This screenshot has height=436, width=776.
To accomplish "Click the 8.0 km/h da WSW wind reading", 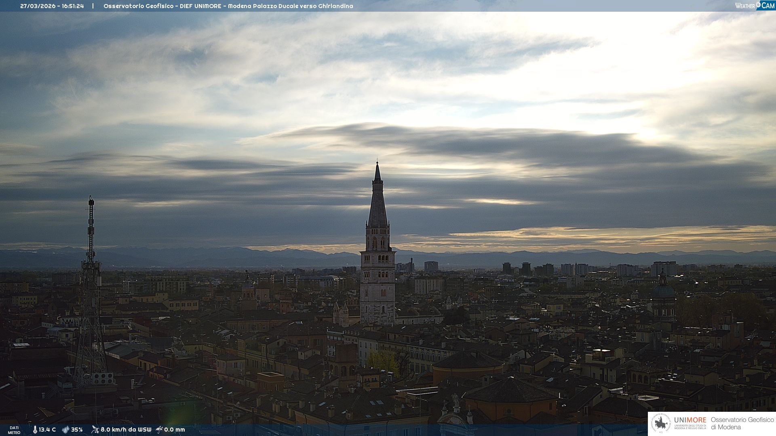I will pyautogui.click(x=126, y=430).
